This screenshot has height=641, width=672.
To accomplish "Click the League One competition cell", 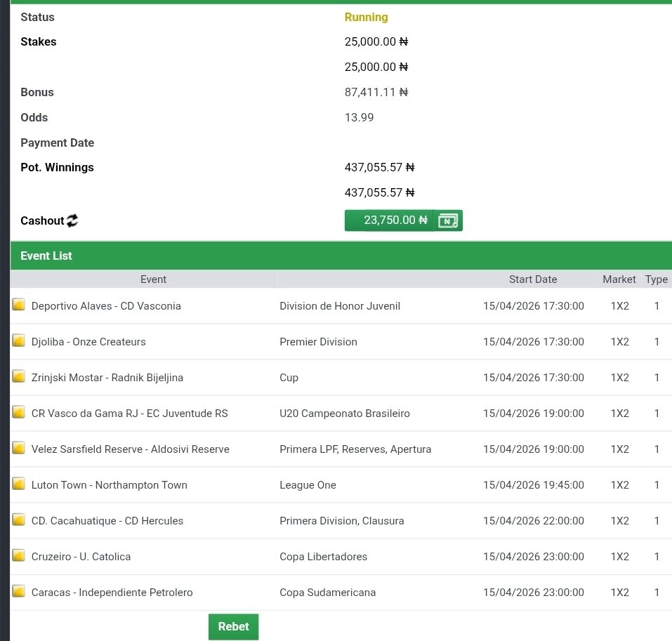I will point(308,485).
